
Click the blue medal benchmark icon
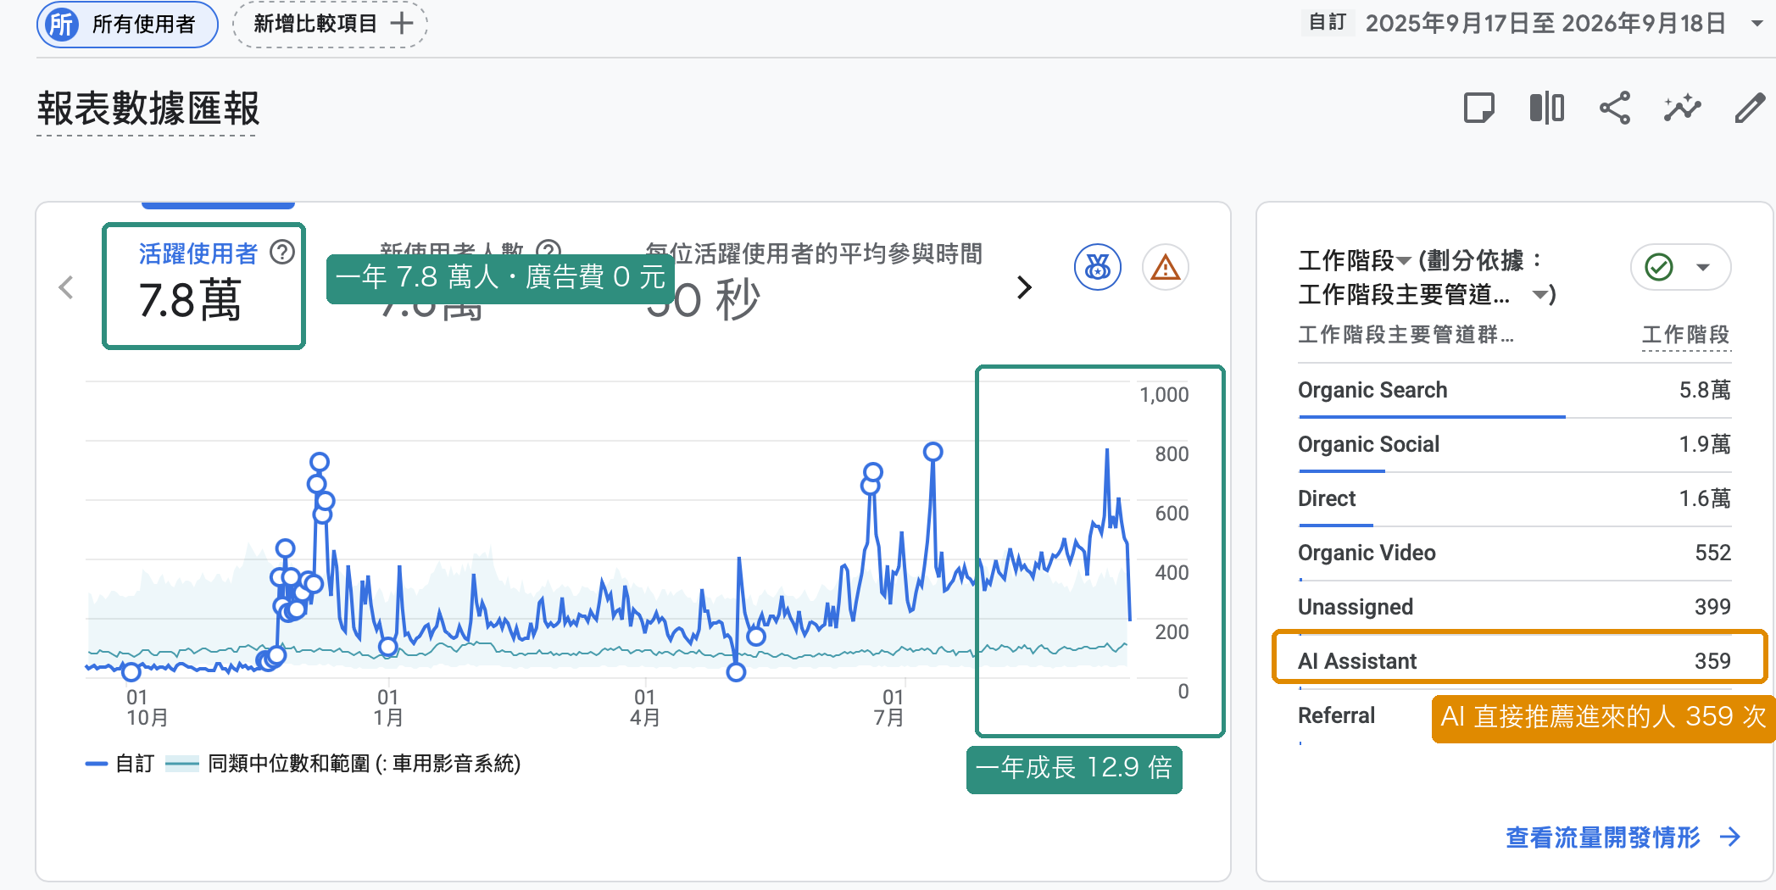1098,268
